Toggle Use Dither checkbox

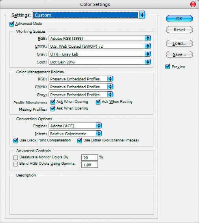79,141
